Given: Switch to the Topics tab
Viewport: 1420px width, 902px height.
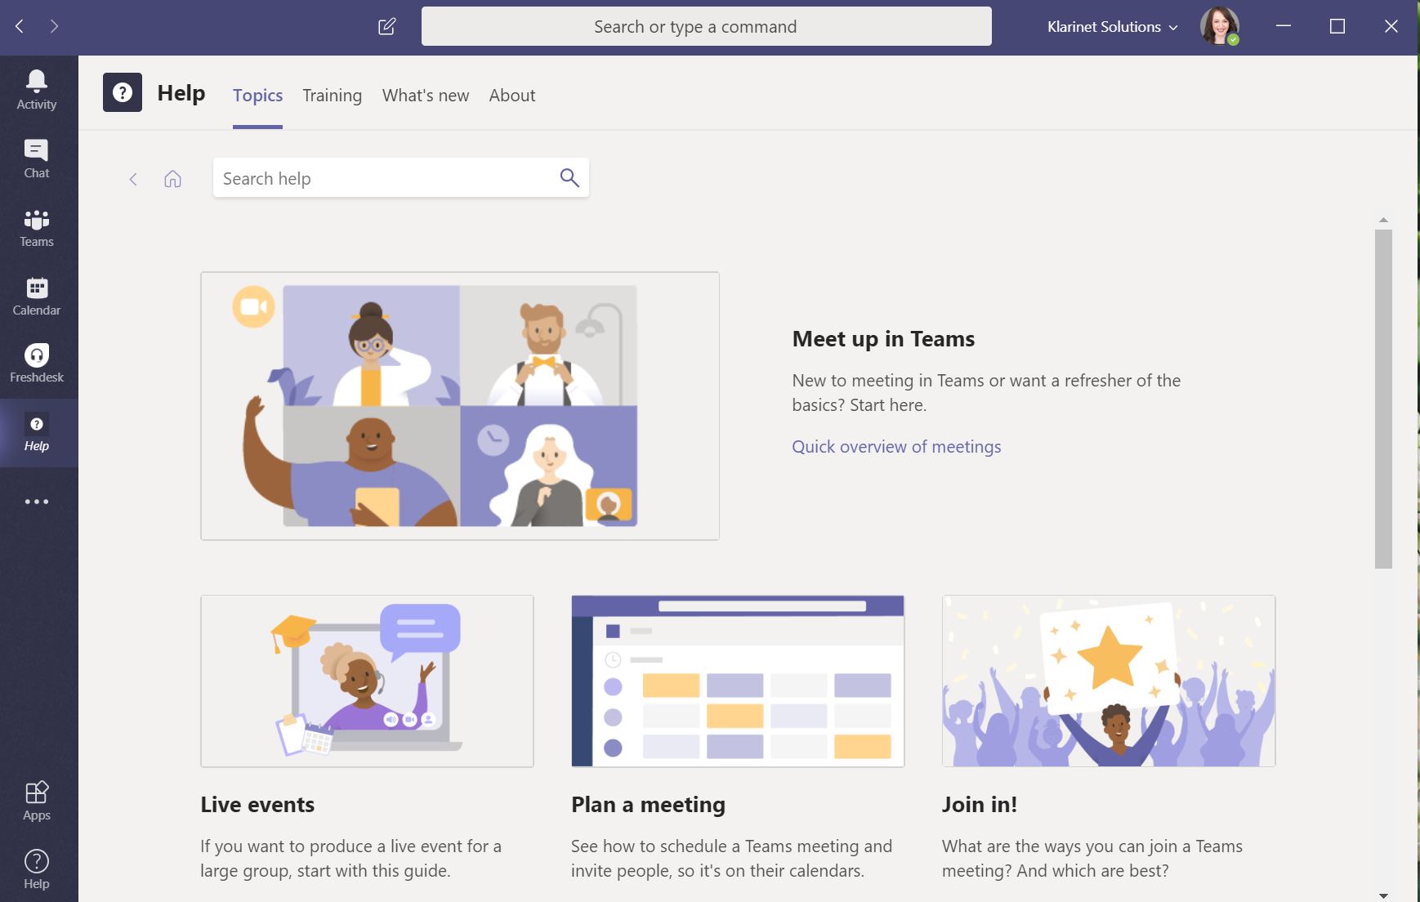Looking at the screenshot, I should [257, 96].
